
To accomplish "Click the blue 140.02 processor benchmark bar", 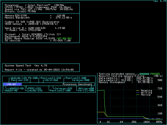I will click(12, 84).
